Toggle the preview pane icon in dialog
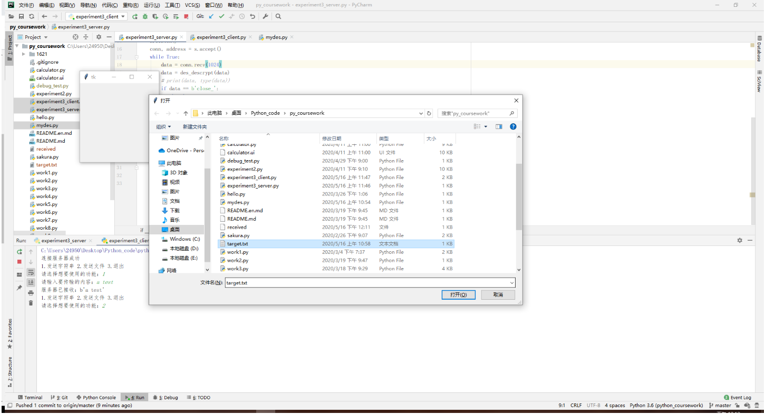Image resolution: width=766 pixels, height=414 pixels. tap(499, 126)
